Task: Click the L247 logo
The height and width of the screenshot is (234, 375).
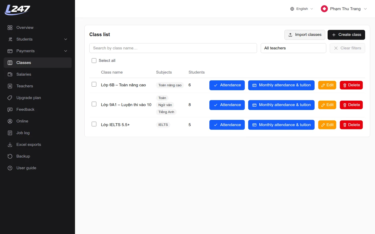Action: pos(17,10)
